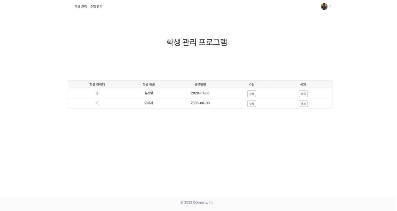Click the birthdate 2005-08-08 cell

click(x=200, y=103)
